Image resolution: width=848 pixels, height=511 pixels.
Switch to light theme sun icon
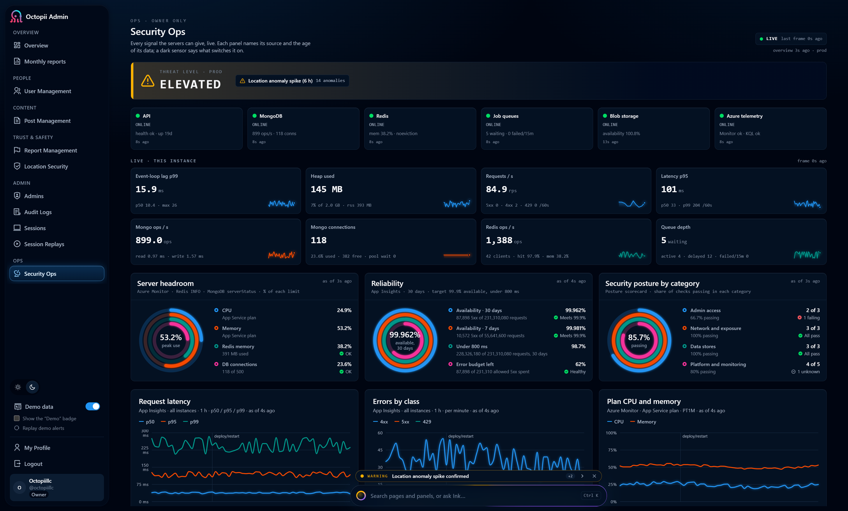18,387
